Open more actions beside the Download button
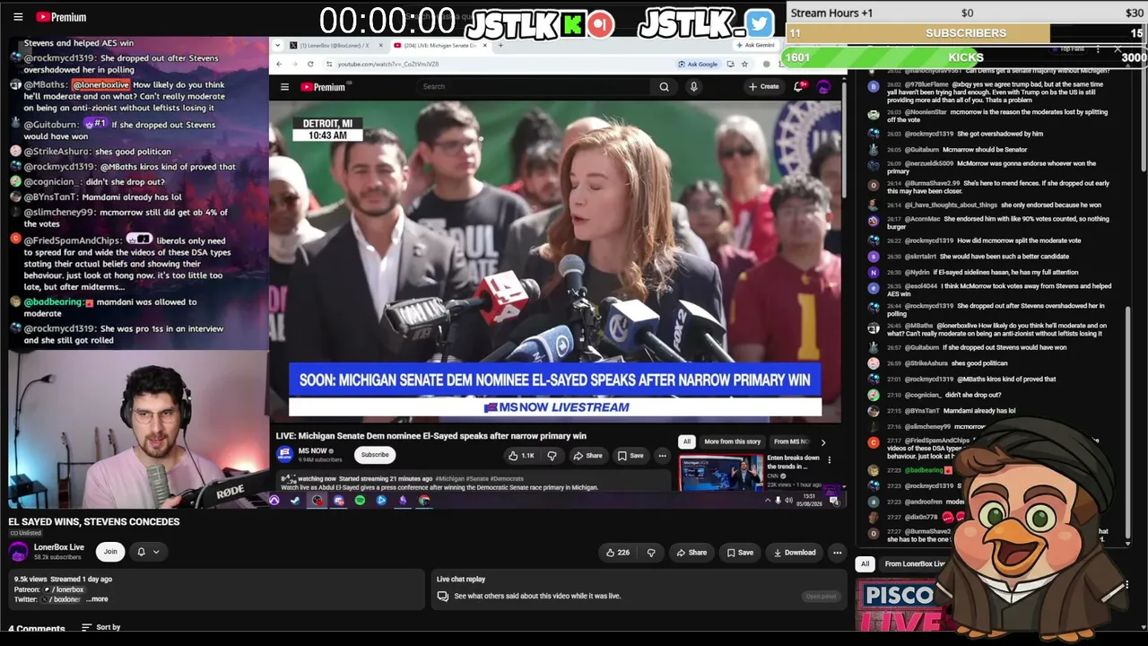The width and height of the screenshot is (1148, 646). pos(837,553)
